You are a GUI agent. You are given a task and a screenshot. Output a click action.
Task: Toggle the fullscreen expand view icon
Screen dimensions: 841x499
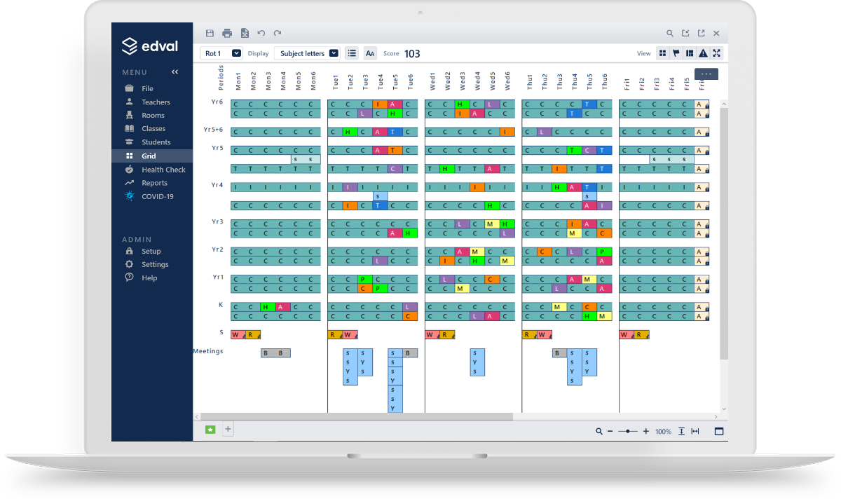pyautogui.click(x=716, y=53)
